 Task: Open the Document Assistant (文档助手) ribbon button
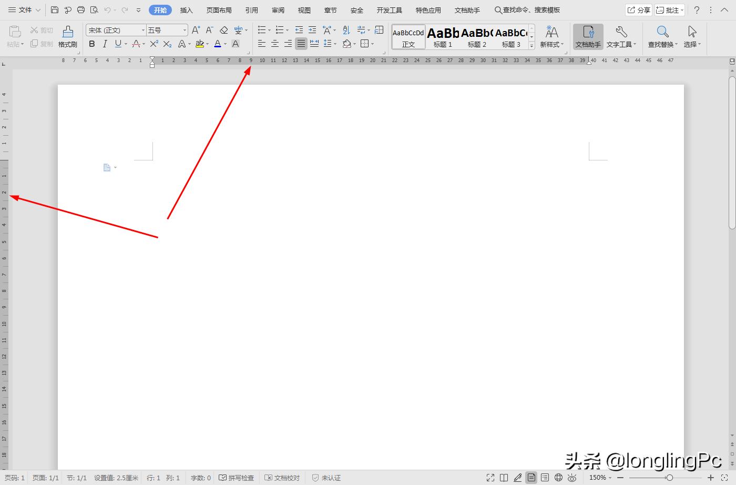588,37
